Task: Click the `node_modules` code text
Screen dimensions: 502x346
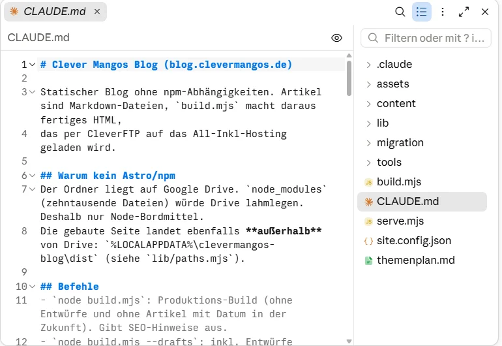Action: pyautogui.click(x=286, y=189)
